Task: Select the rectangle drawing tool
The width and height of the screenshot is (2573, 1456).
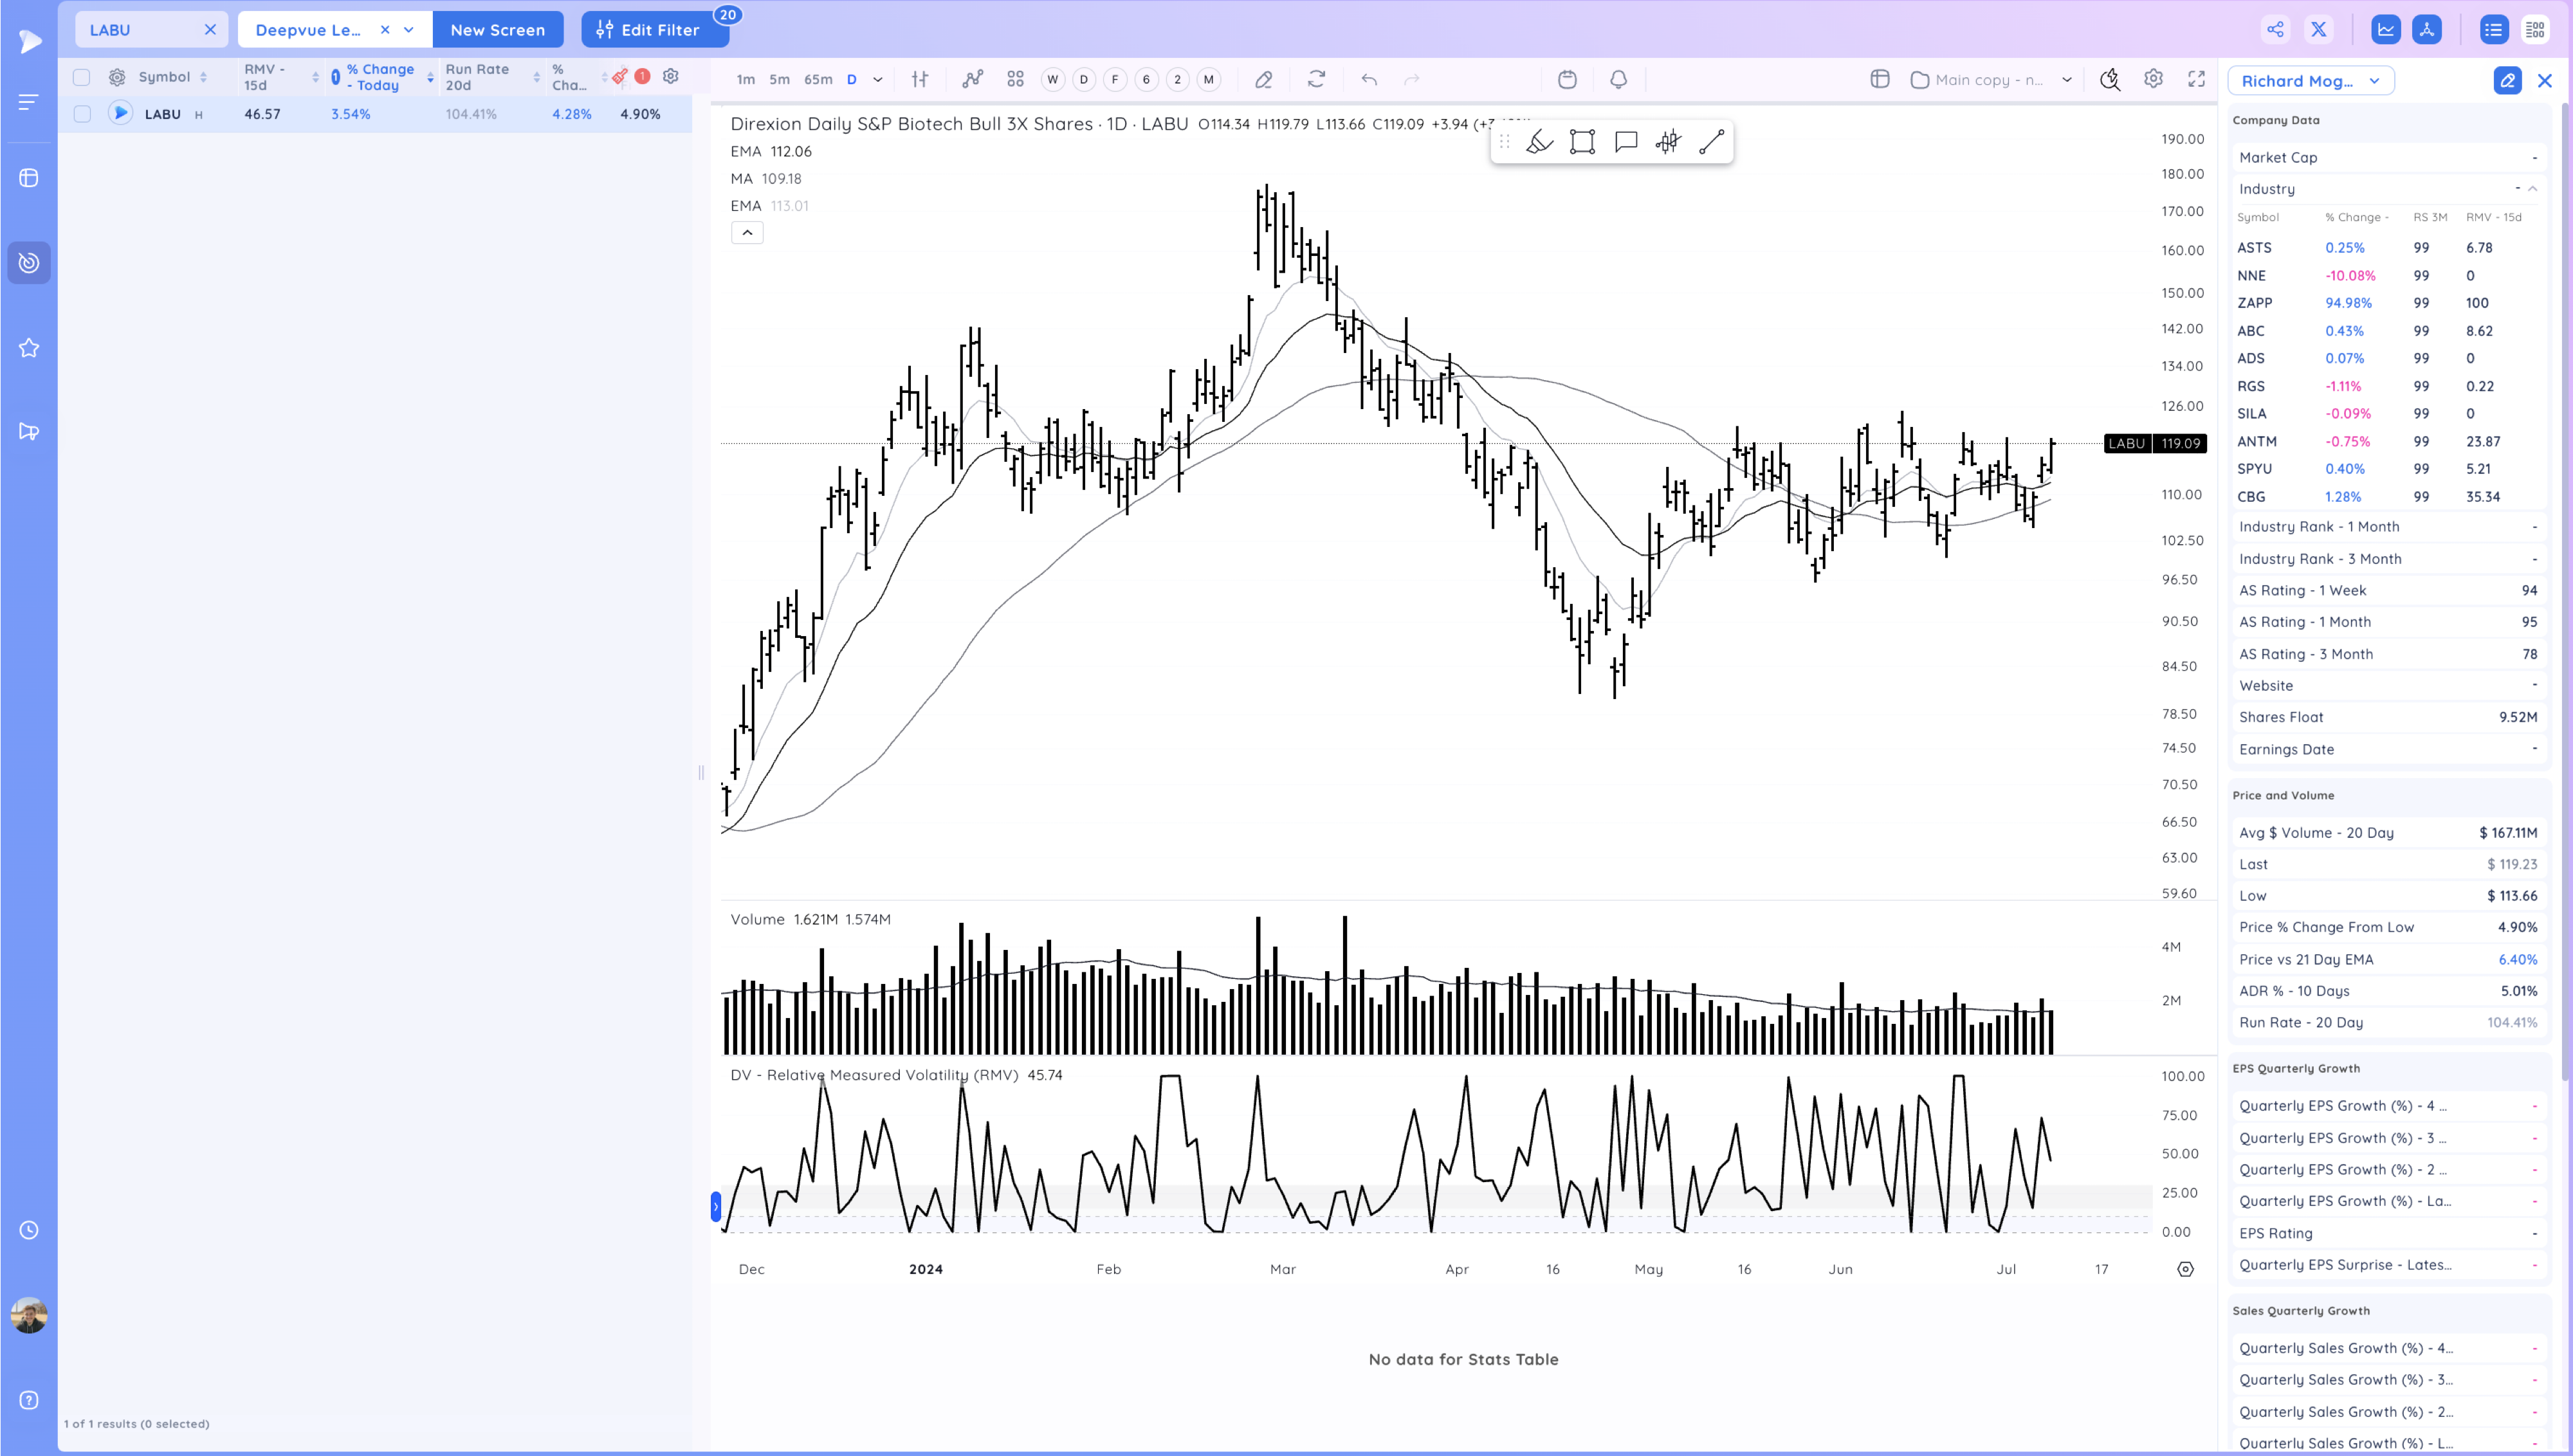Action: tap(1582, 142)
